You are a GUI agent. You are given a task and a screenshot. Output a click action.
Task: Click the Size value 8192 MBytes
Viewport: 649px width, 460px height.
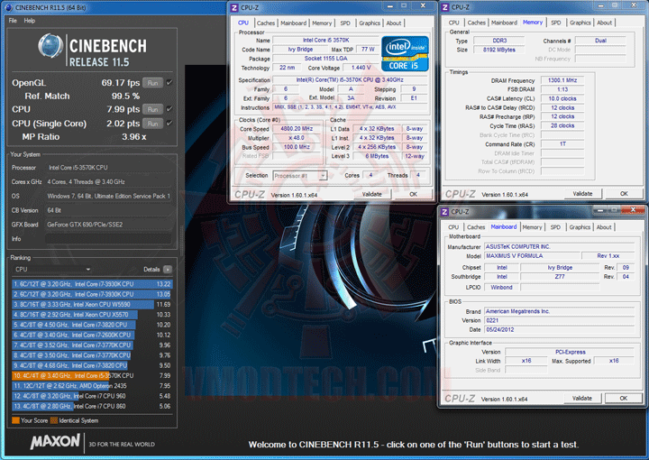point(498,50)
